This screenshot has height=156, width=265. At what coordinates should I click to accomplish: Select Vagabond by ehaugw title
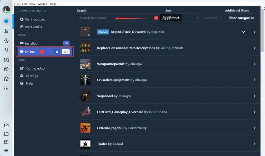click(114, 96)
